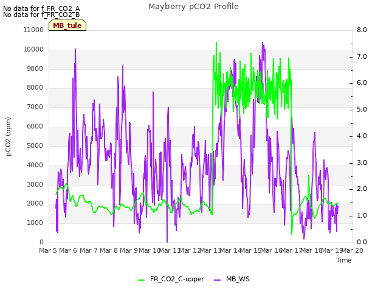Click the 2.0 right-axis tick label
Screen dimensions: 389x291
[362, 189]
